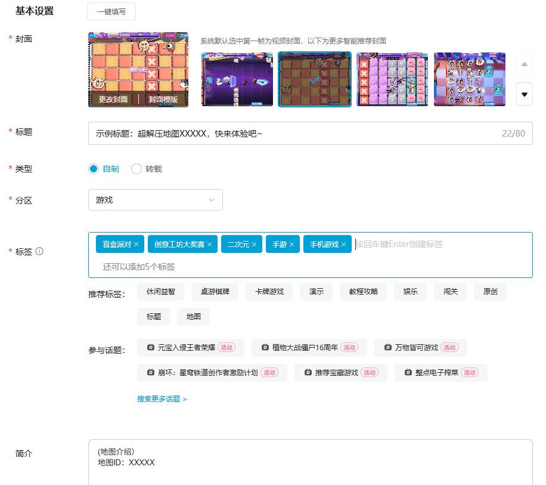The image size is (546, 485).
Task: Remove the 手机游戏 tag
Action: [344, 245]
